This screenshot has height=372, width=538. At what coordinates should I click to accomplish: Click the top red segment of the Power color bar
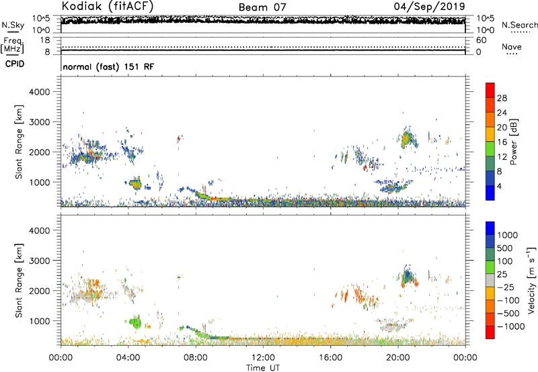pyautogui.click(x=490, y=91)
